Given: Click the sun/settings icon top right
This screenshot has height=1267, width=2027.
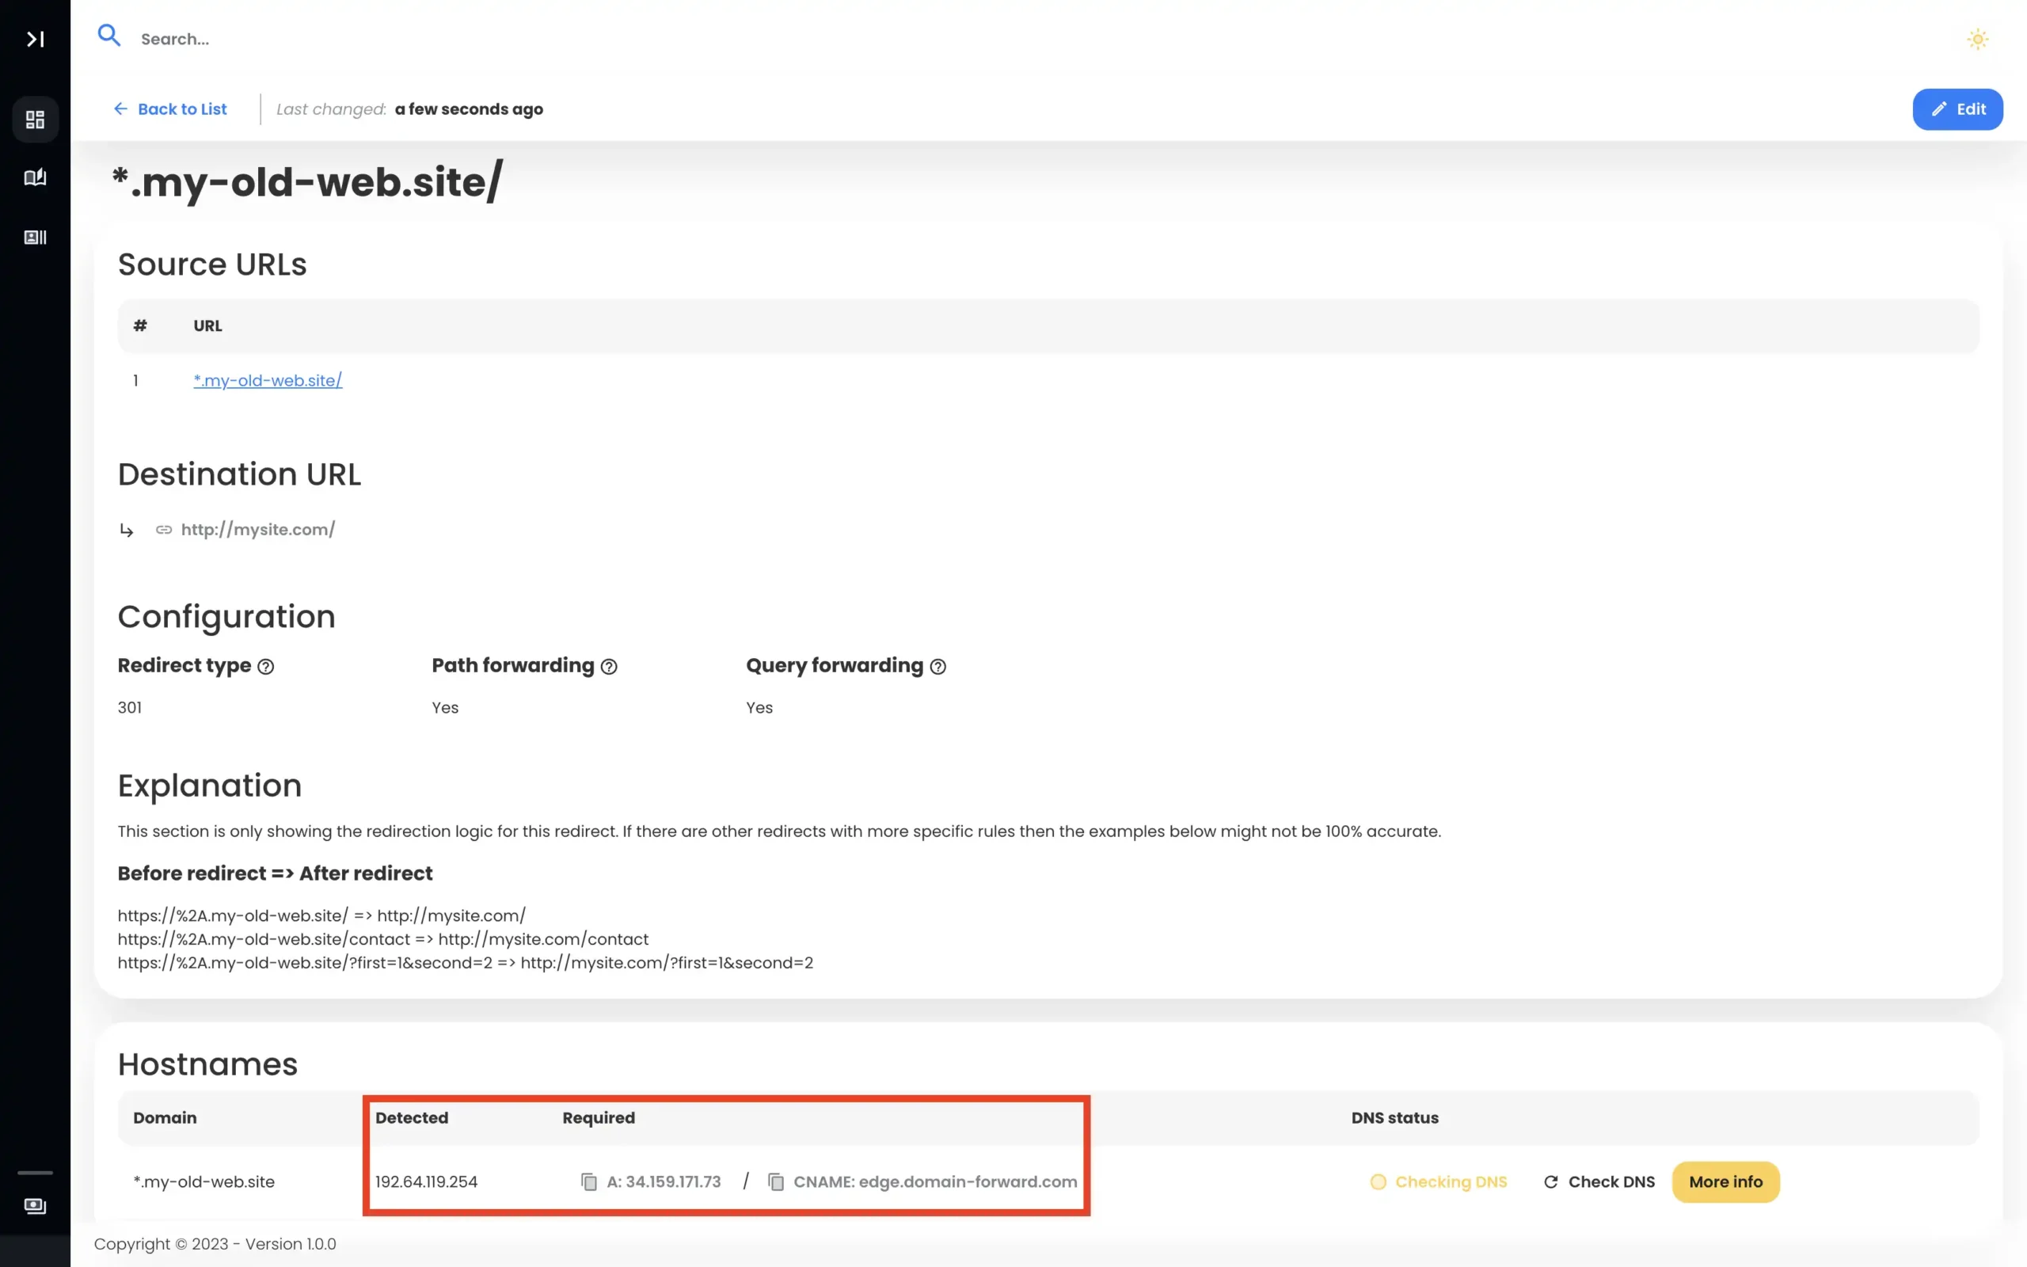Looking at the screenshot, I should (1977, 38).
